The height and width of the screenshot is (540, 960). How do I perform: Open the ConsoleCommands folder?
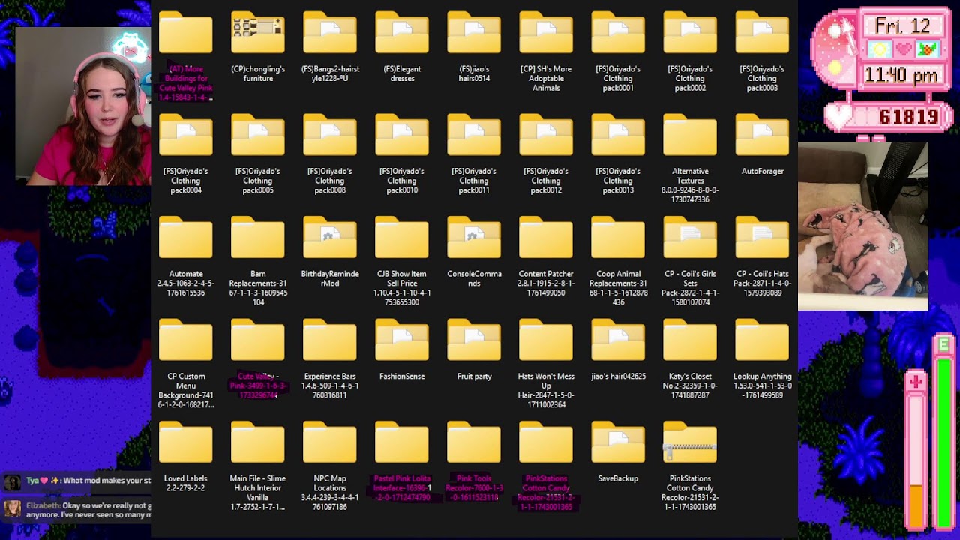pyautogui.click(x=474, y=238)
